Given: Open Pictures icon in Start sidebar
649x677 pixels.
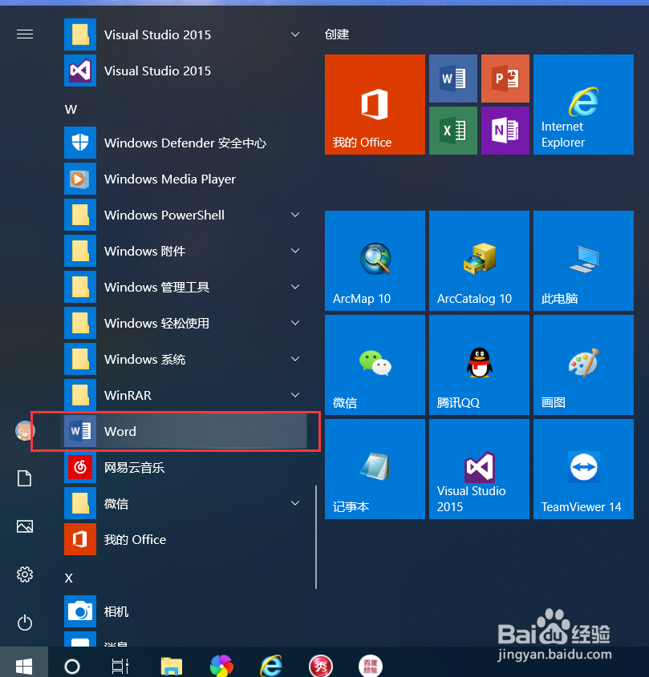Looking at the screenshot, I should tap(25, 526).
